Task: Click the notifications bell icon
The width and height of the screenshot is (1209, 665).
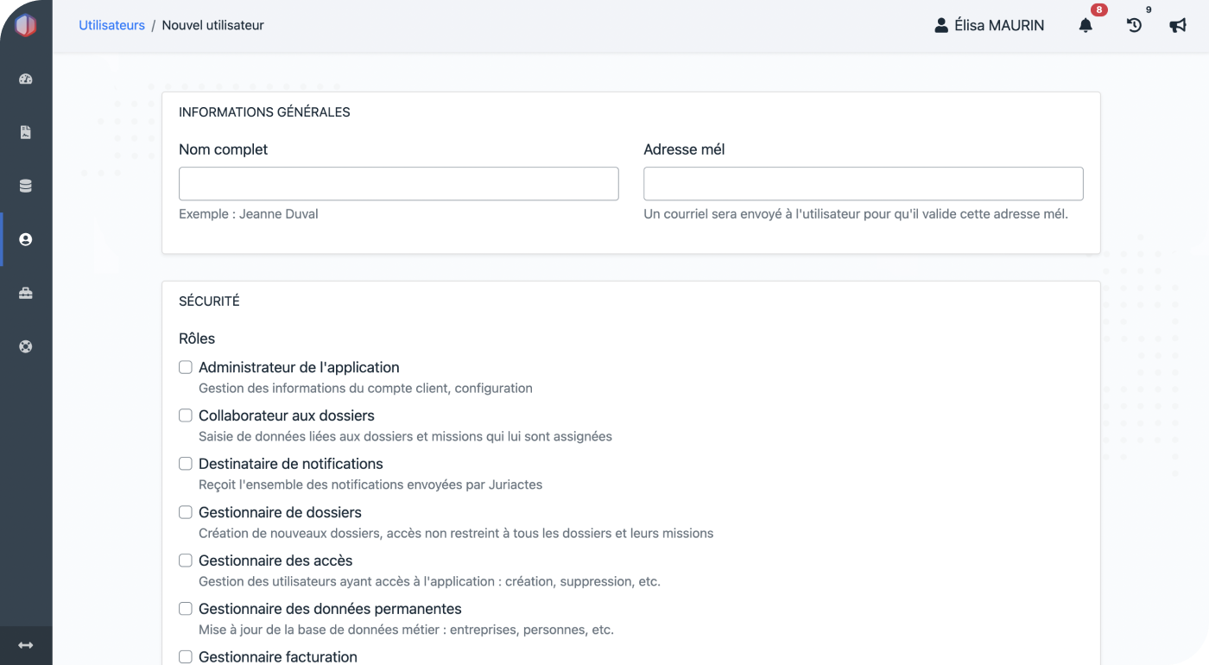Action: point(1086,26)
